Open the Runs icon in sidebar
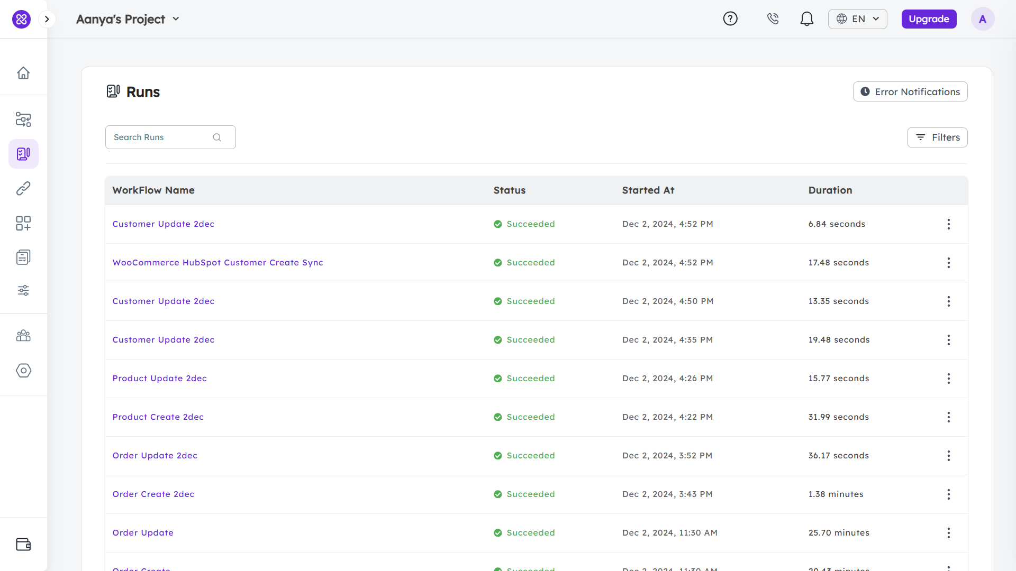The image size is (1016, 571). (23, 154)
